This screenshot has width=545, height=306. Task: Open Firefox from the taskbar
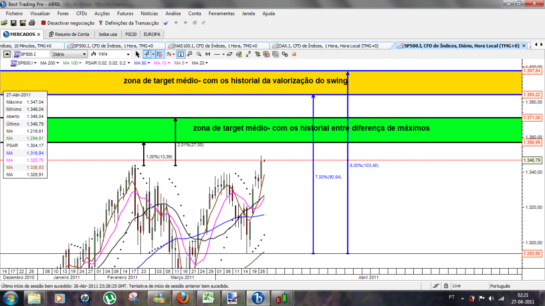182,298
